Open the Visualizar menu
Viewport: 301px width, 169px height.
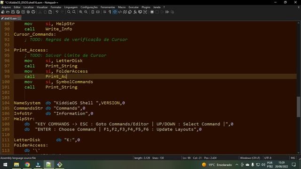pyautogui.click(x=42, y=7)
